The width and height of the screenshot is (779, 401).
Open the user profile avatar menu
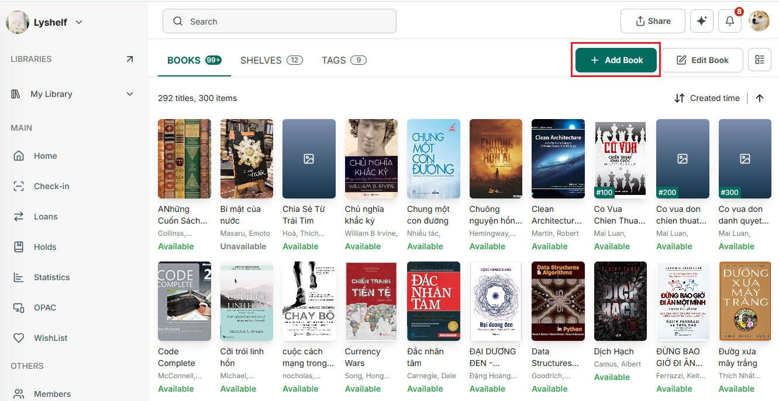click(x=759, y=21)
